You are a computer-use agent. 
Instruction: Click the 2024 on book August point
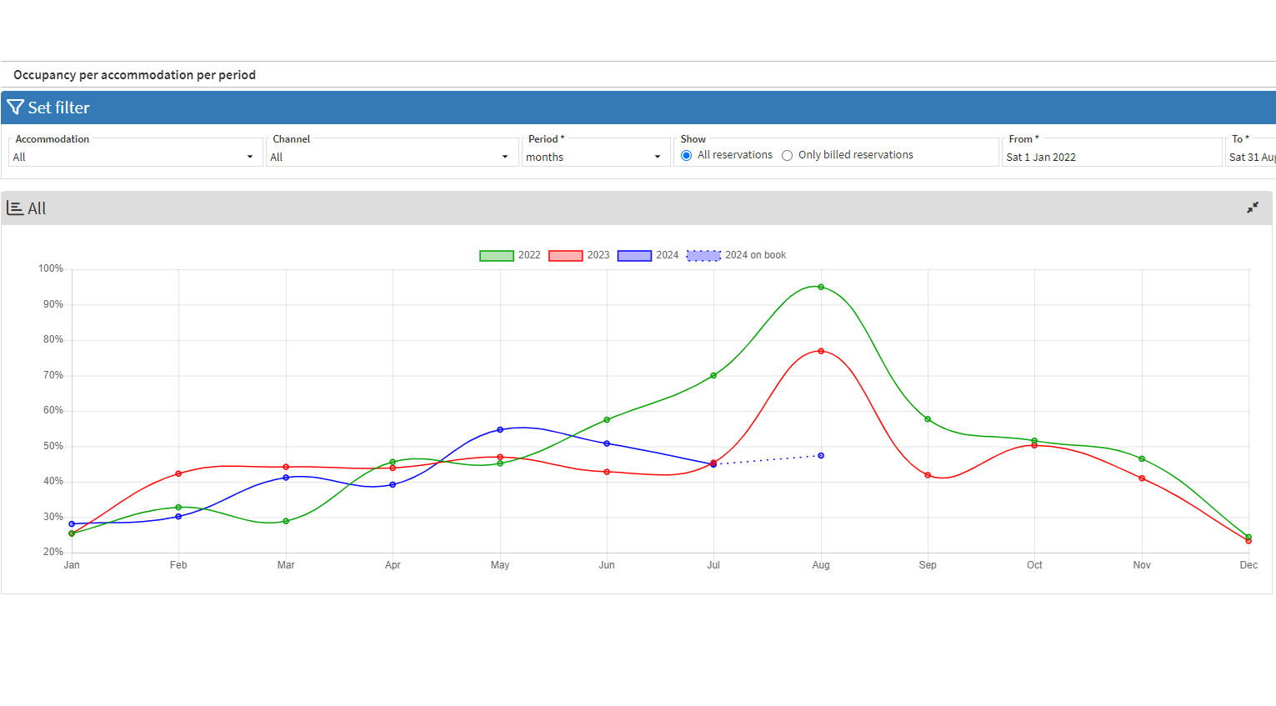point(821,456)
